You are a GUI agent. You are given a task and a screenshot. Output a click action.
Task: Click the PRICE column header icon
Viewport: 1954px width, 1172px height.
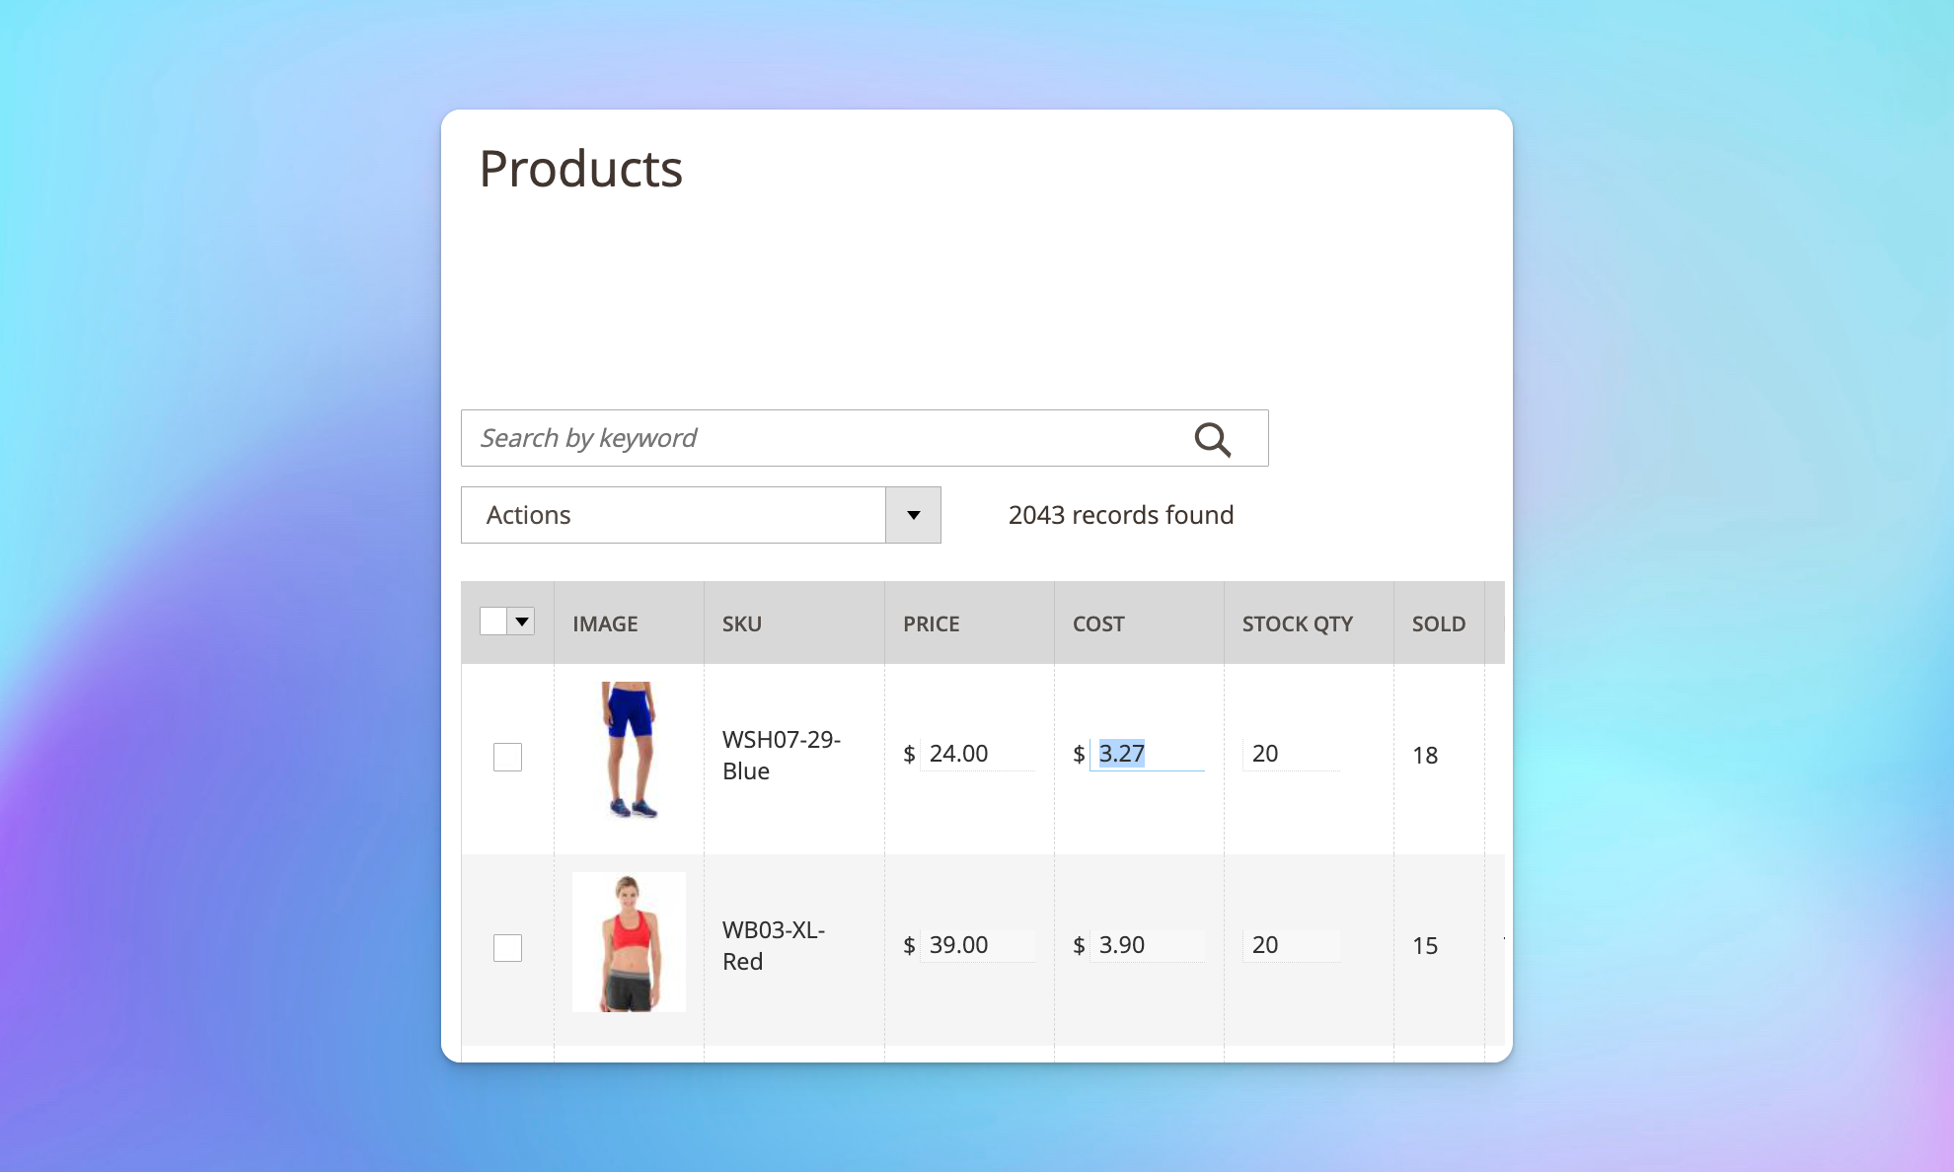(x=931, y=623)
